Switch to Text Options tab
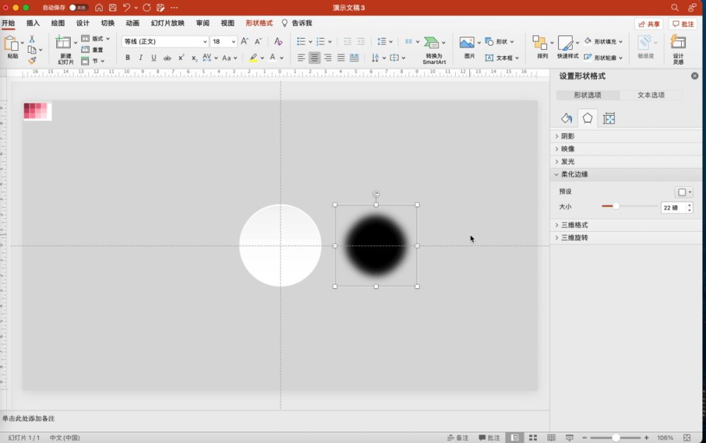The image size is (706, 443). (x=650, y=95)
